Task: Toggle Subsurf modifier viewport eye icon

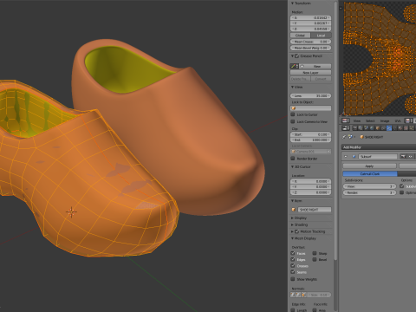Action: click(411, 156)
